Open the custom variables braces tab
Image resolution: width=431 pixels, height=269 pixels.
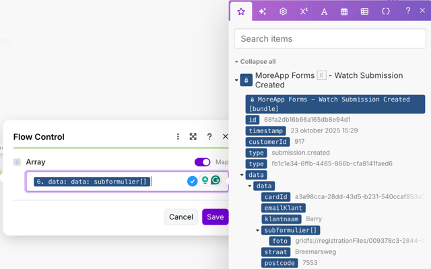coord(385,11)
